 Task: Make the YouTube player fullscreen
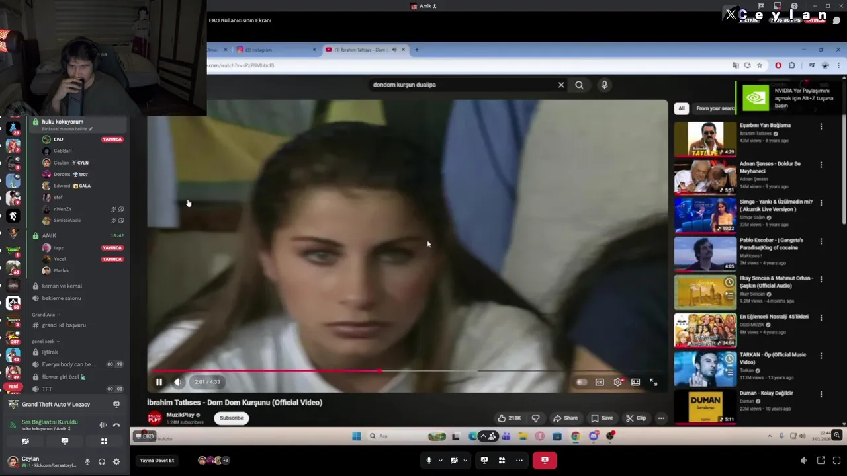[654, 382]
